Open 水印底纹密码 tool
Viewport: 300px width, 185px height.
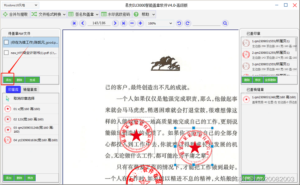pos(116,14)
